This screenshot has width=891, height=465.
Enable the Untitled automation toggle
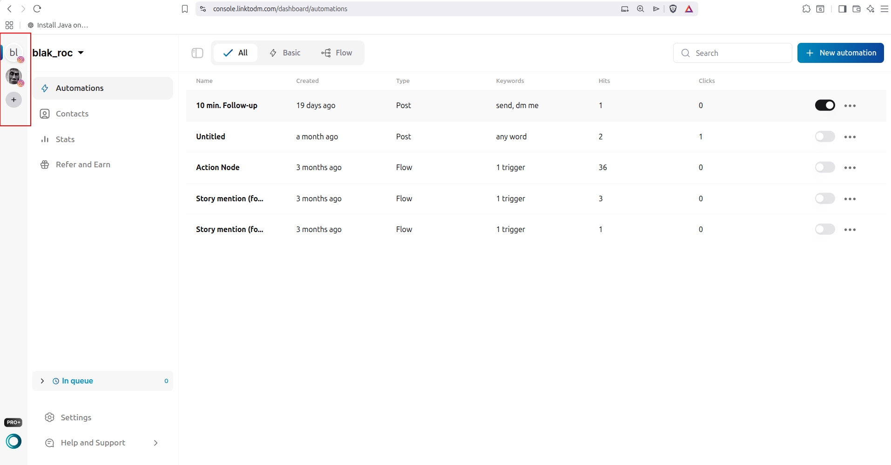click(x=825, y=137)
